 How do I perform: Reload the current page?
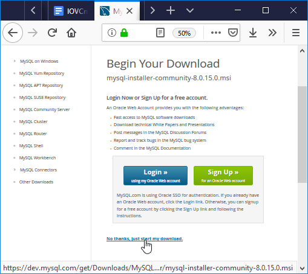[x=52, y=33]
